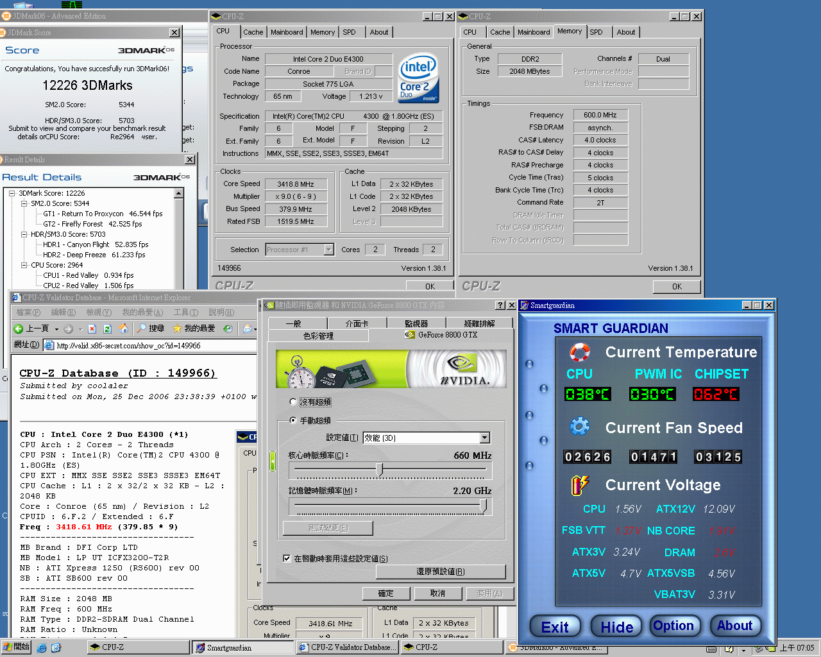Select the no-overclock radio option
821x657 pixels.
293,402
